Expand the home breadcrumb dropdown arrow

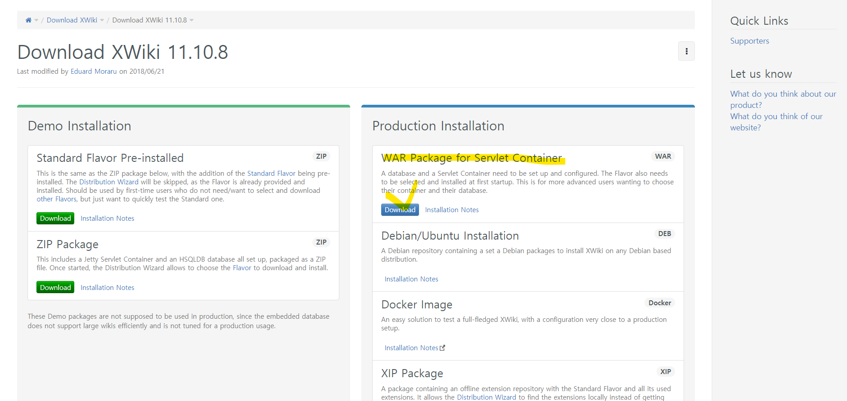point(36,20)
